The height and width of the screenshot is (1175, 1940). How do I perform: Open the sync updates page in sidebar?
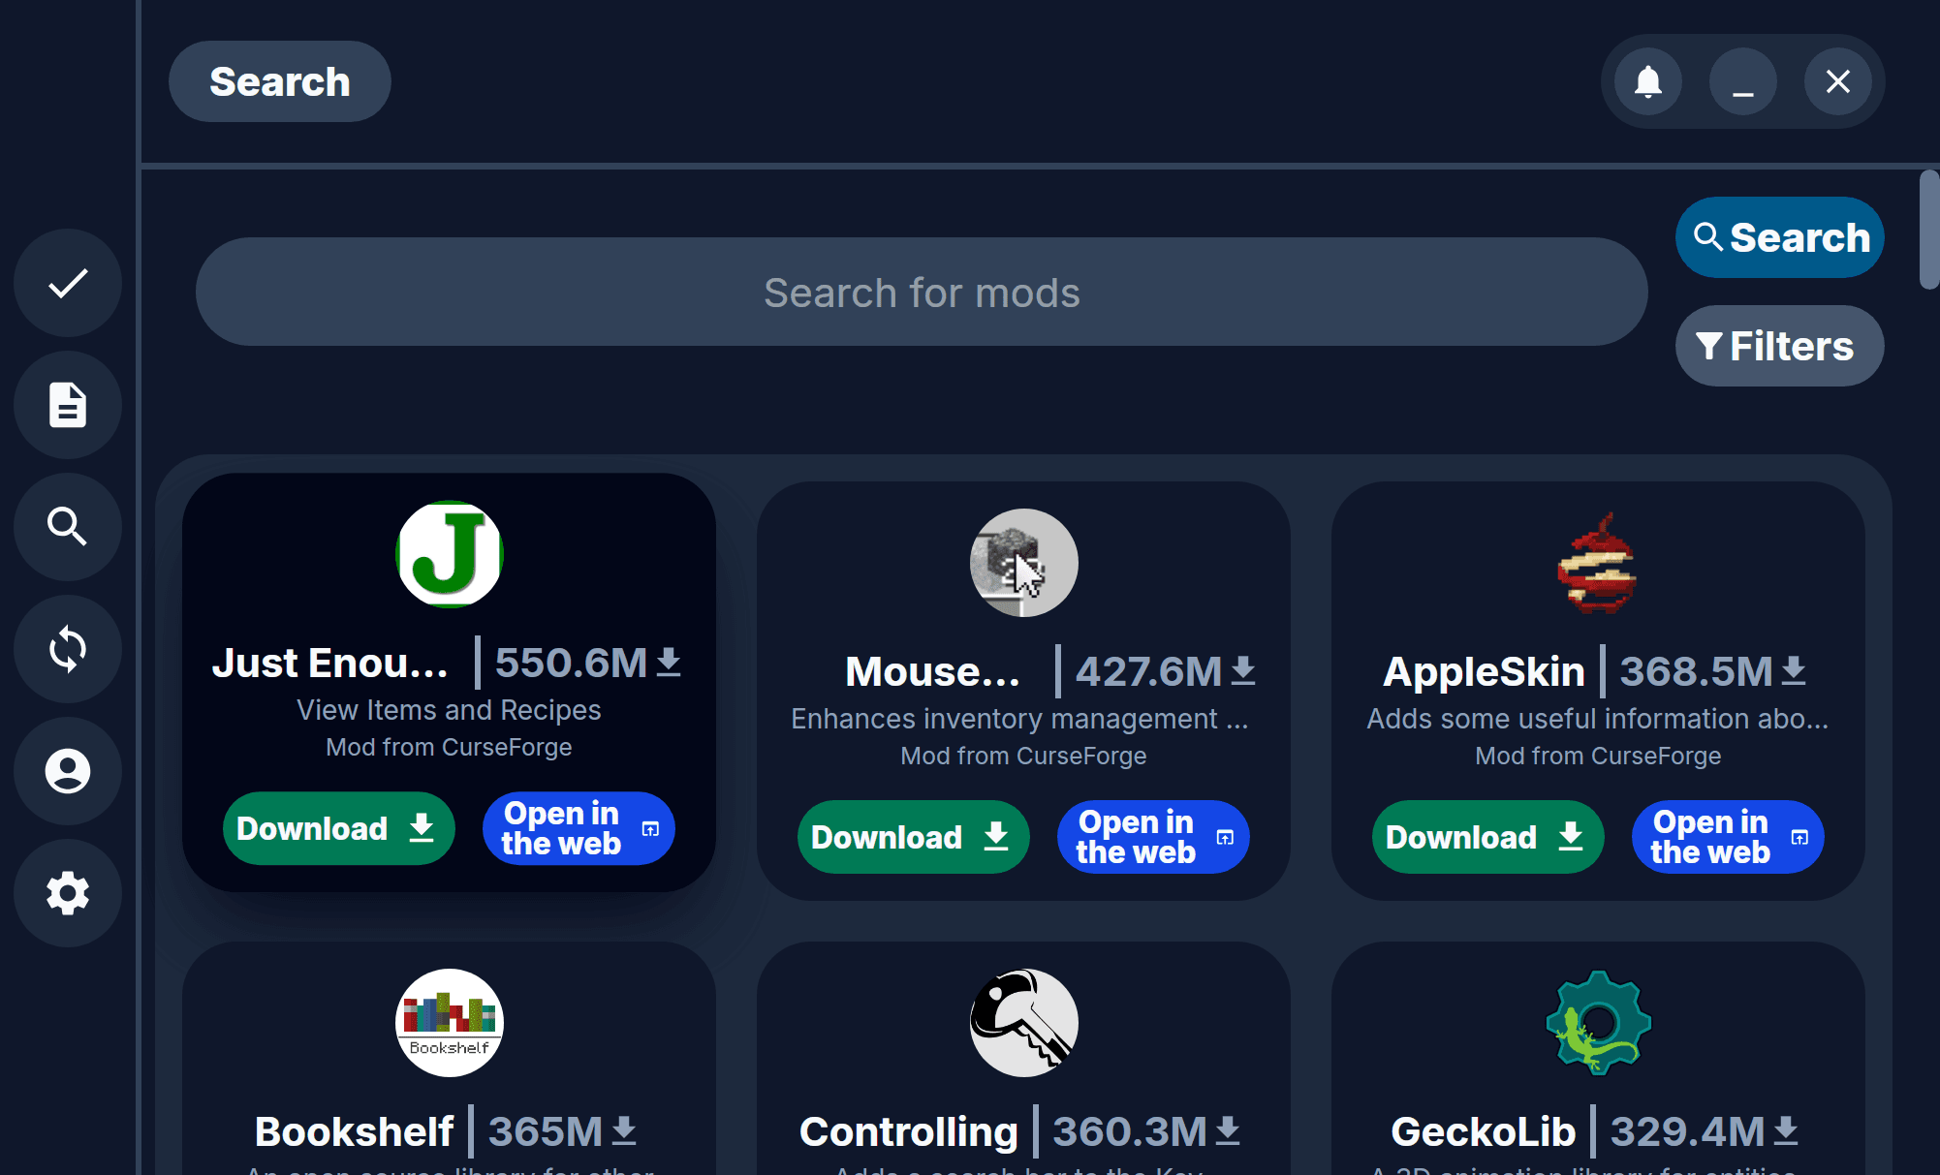(68, 649)
